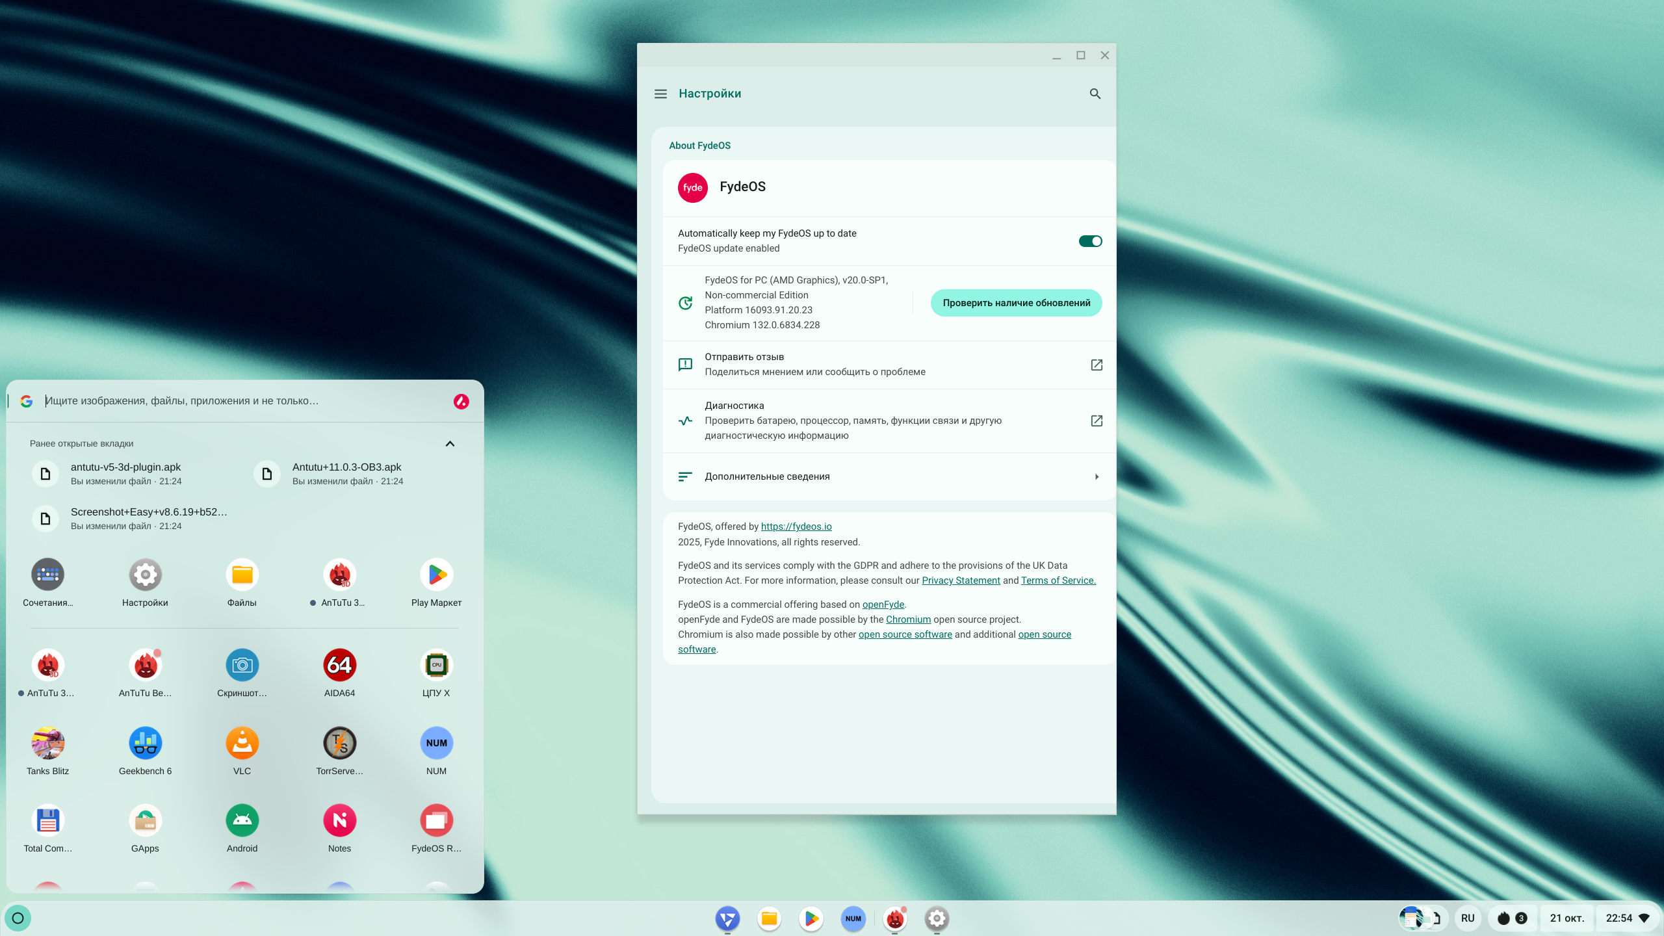Open Tanks Blitz game

[x=47, y=743]
